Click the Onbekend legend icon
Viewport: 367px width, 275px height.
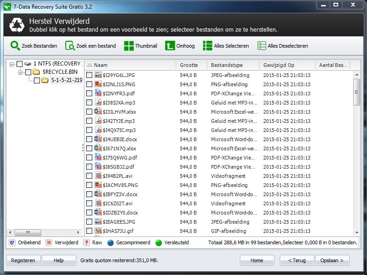(x=12, y=242)
